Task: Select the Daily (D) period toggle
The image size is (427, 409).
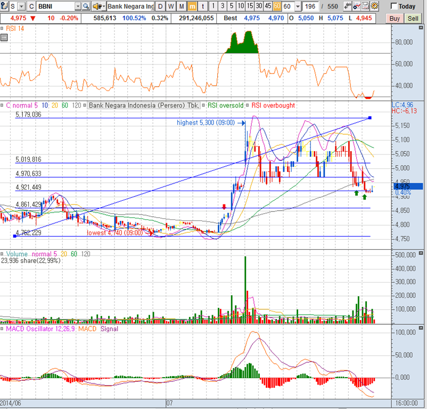Action: (x=160, y=6)
